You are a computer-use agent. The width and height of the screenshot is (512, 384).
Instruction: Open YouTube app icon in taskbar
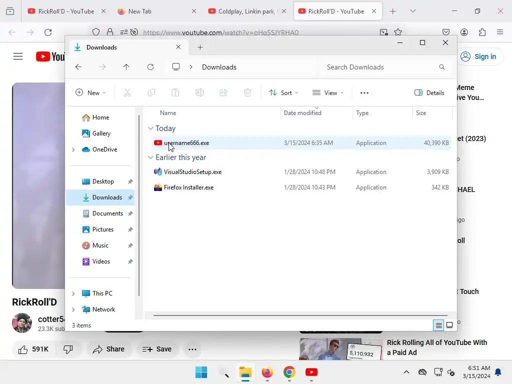(311, 372)
